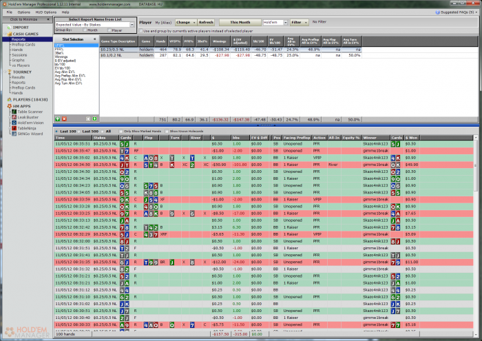Click winner cards in 08:33:25 row
482x341 pixels.
pyautogui.click(x=395, y=214)
